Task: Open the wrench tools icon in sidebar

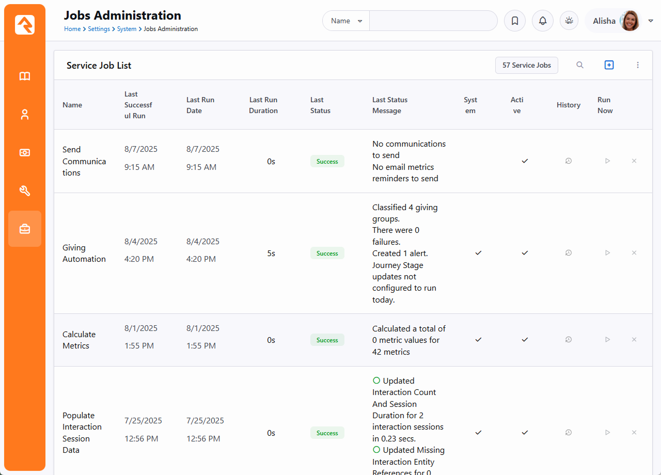Action: pyautogui.click(x=25, y=191)
